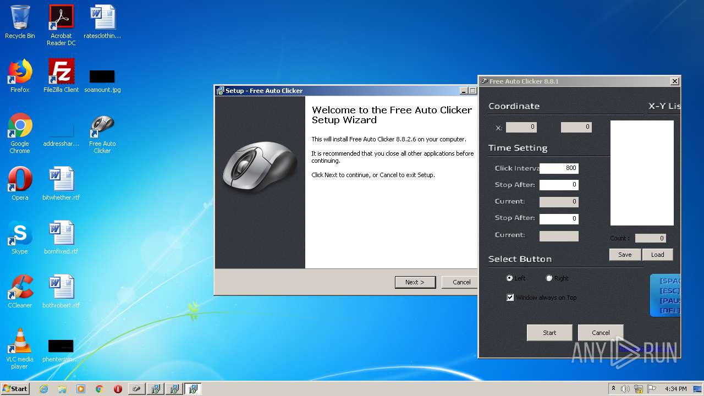Launch Acrobat Reader DC from desktop
Viewport: 704px width, 396px height.
[61, 25]
